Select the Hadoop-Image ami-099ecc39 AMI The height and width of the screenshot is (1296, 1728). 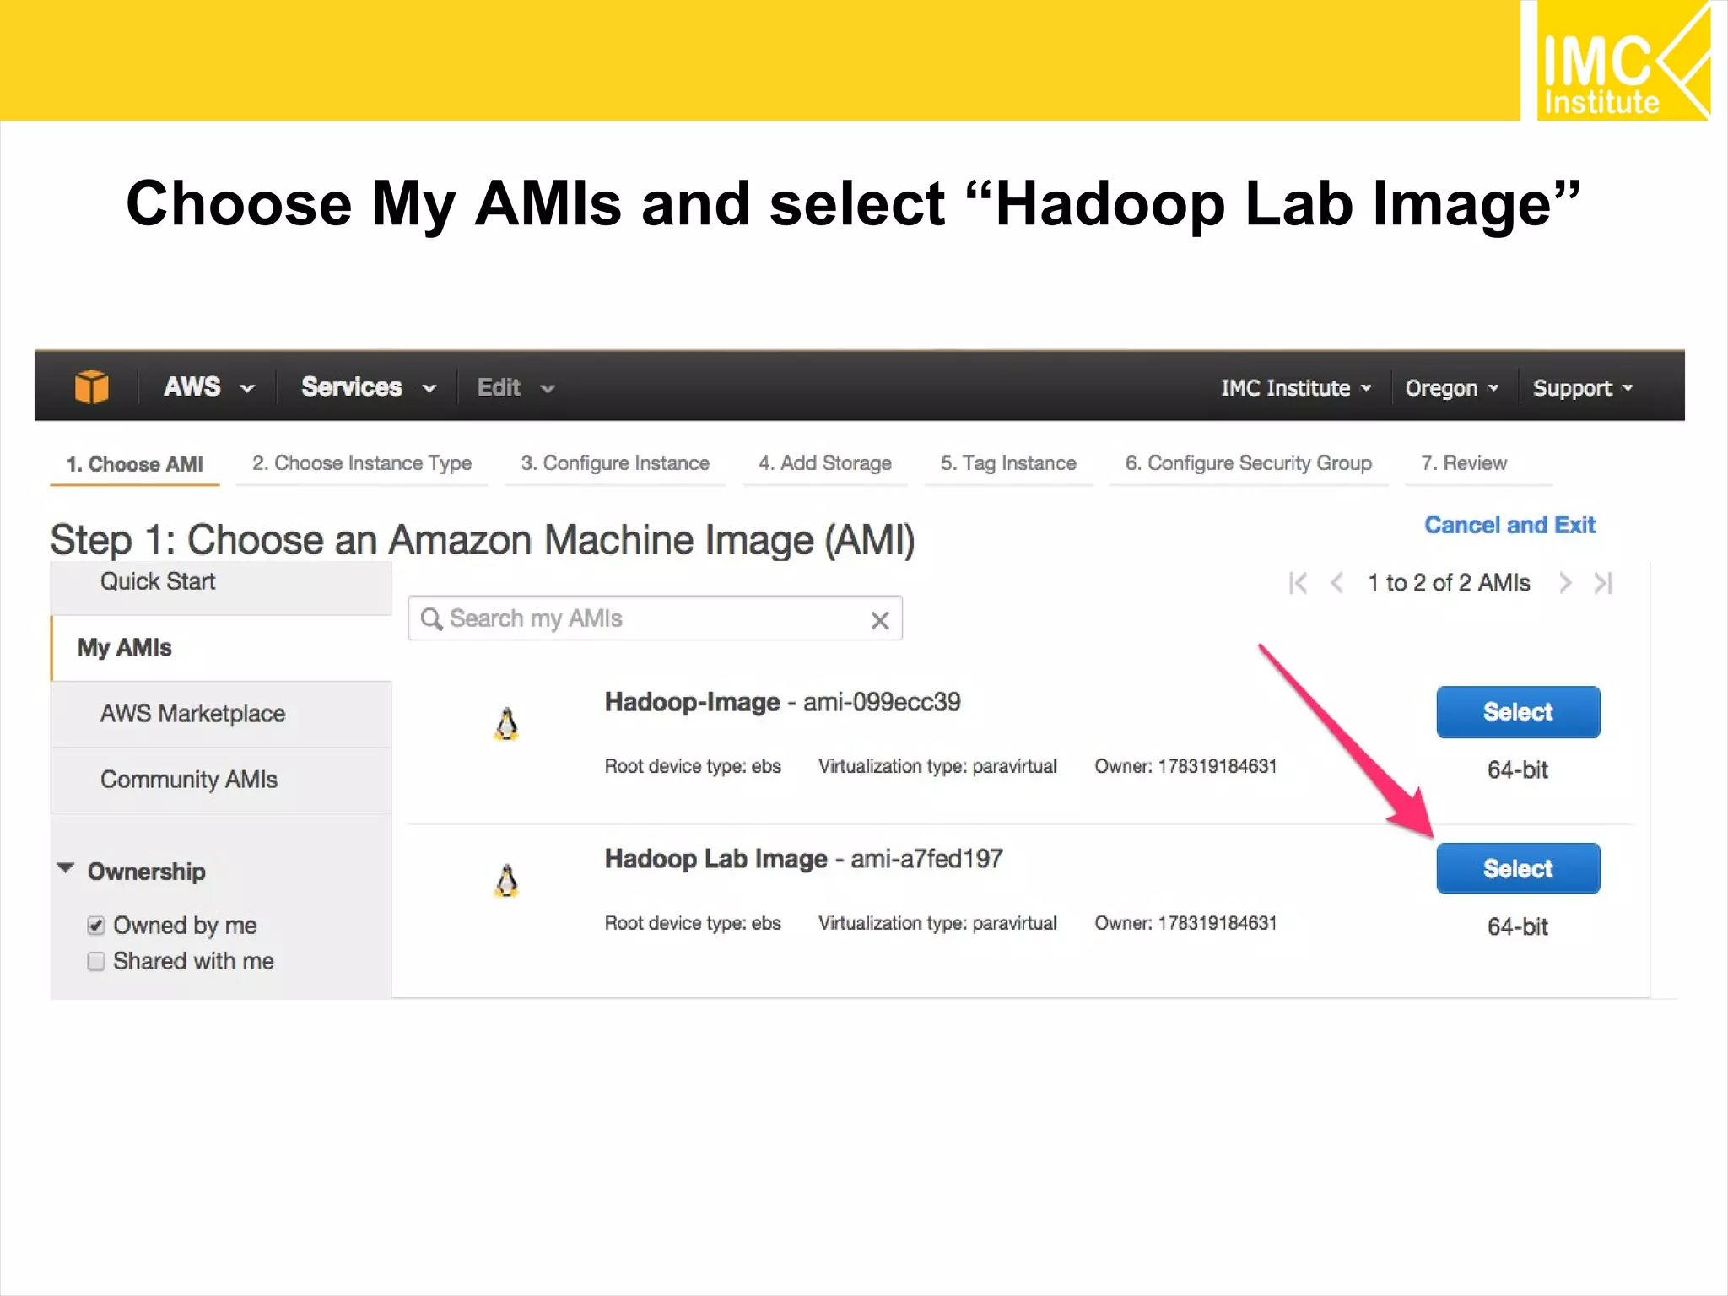[x=1518, y=712]
